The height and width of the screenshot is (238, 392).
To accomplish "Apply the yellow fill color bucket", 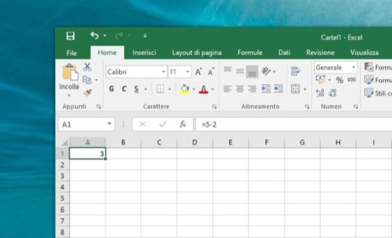I will (x=184, y=89).
